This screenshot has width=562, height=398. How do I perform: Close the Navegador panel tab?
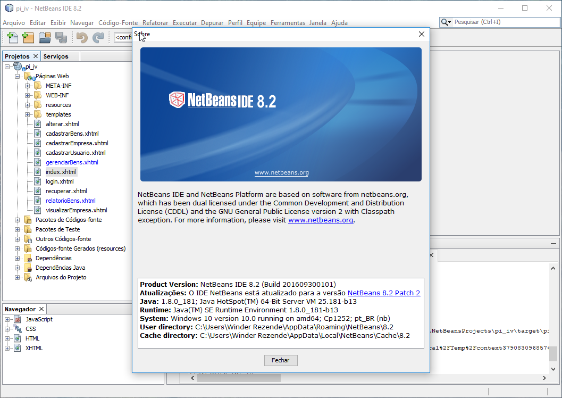[x=41, y=309]
